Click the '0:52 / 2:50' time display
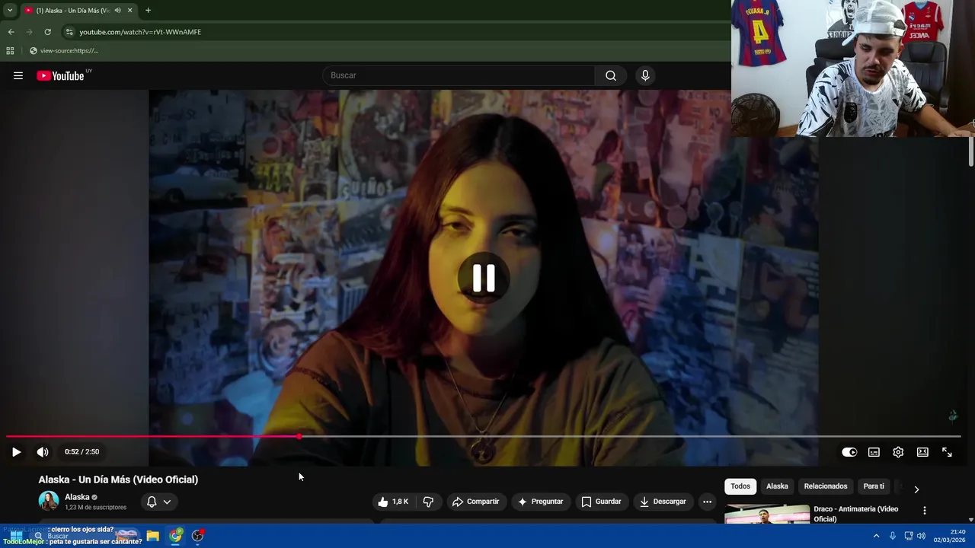Image resolution: width=975 pixels, height=548 pixels. 82,452
